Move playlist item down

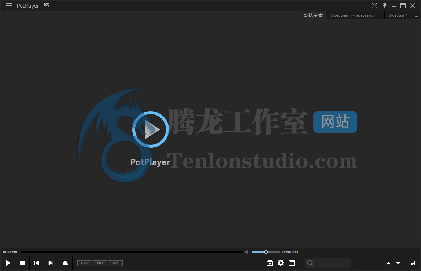(x=398, y=263)
